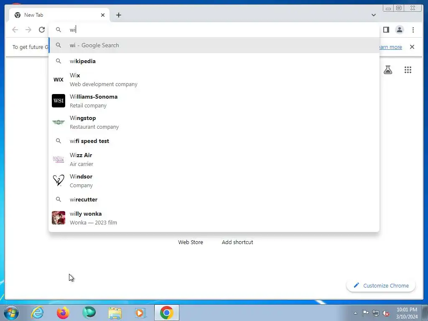This screenshot has width=428, height=321.
Task: Show hidden system tray icons
Action: [x=355, y=313]
